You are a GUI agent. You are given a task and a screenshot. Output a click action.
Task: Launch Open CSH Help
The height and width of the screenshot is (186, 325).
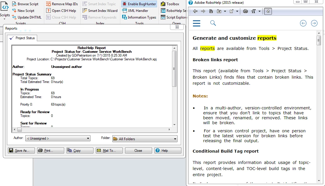[61, 10]
